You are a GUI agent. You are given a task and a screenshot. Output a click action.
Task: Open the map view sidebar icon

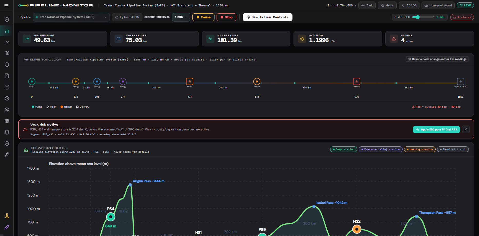[x=7, y=53]
